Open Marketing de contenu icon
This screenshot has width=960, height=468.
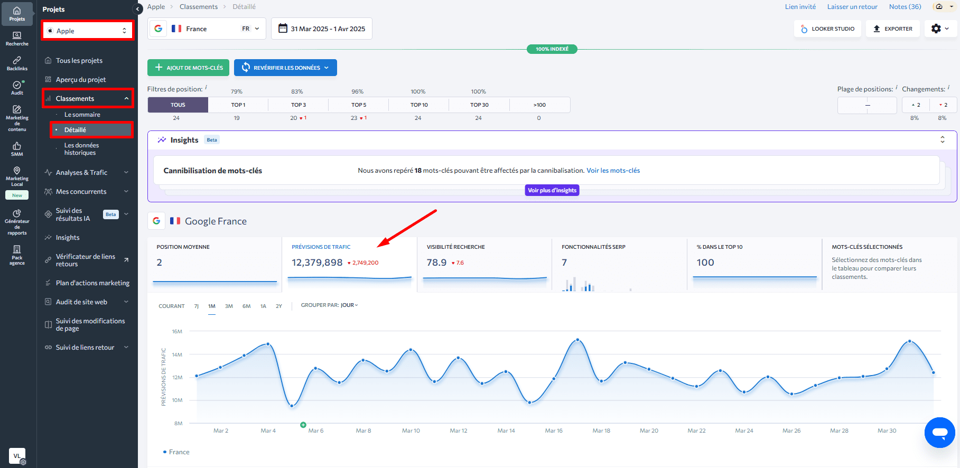coord(17,118)
